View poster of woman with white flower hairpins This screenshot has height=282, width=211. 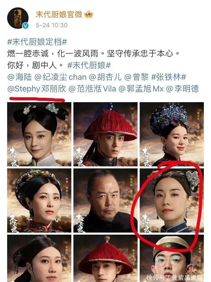coord(39,134)
